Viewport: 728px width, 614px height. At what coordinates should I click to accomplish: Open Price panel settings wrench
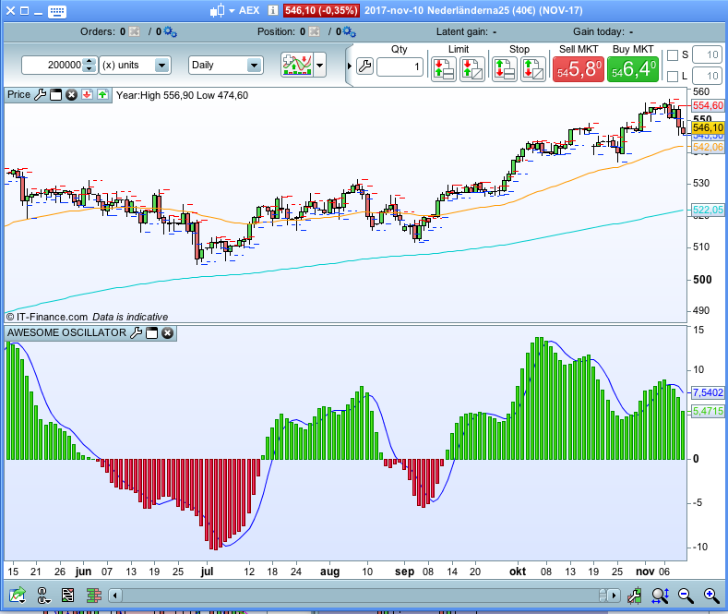click(41, 95)
